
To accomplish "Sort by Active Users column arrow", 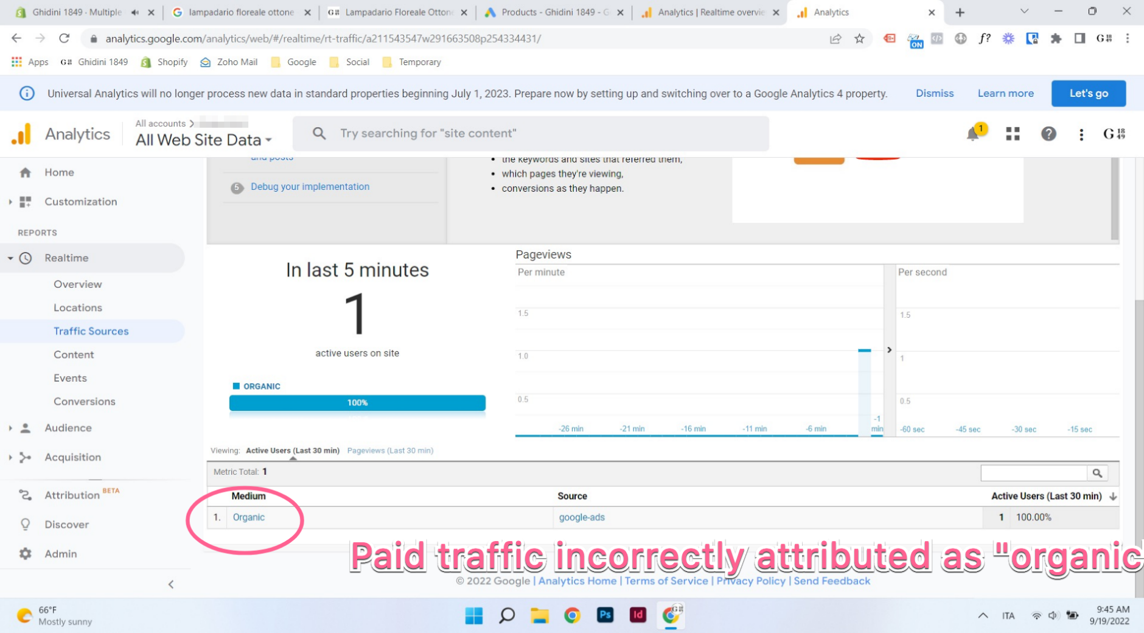I will (1113, 497).
